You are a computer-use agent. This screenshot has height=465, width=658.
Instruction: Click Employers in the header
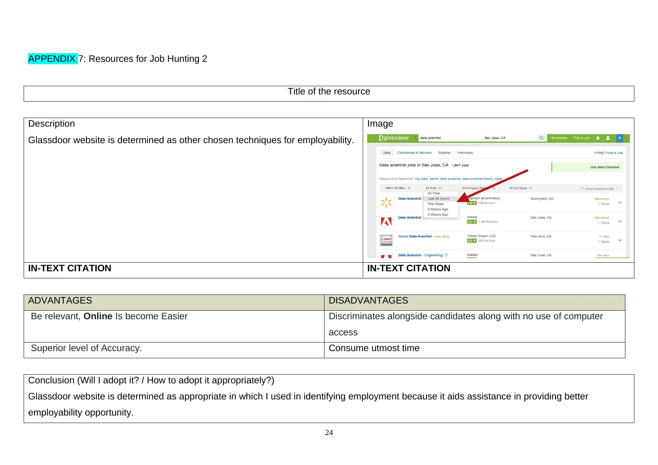pos(559,138)
